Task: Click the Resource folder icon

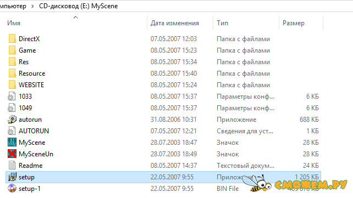Action: [x=12, y=73]
